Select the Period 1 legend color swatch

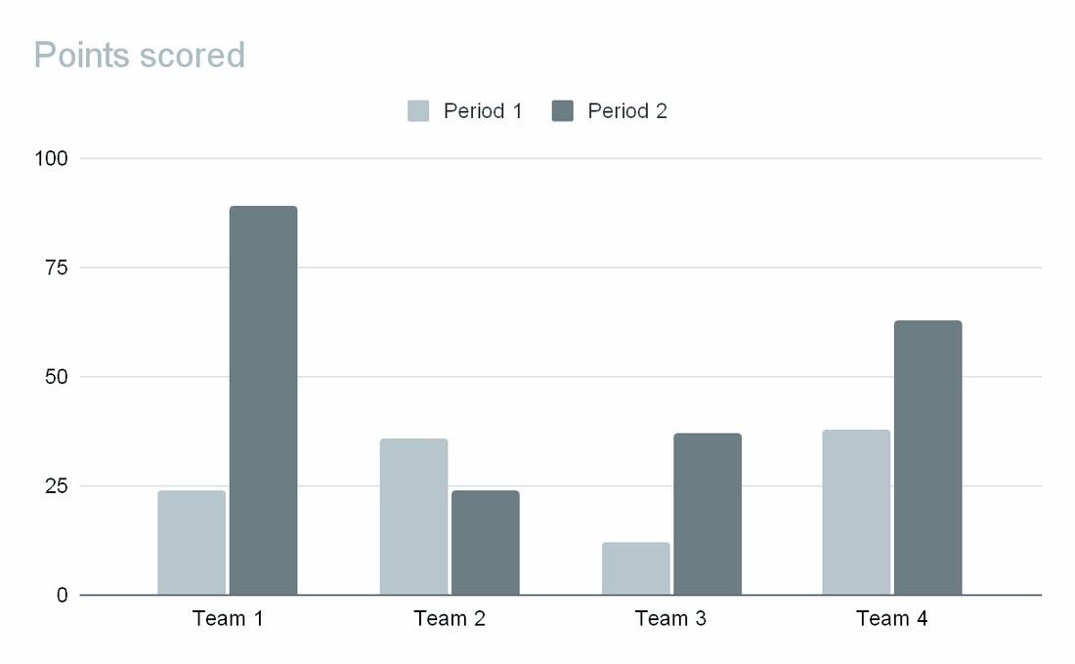(418, 111)
